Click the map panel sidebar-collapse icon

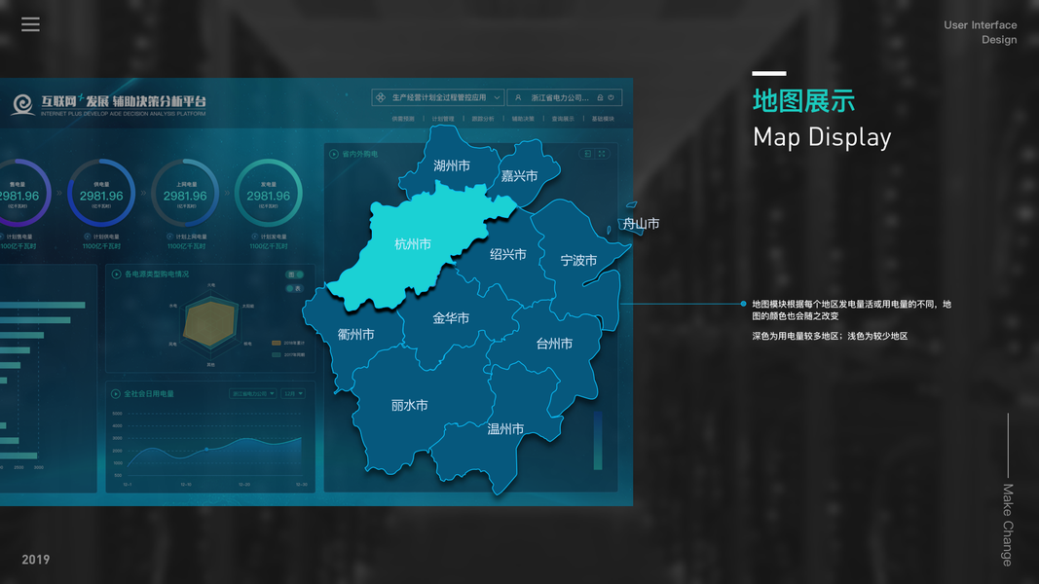tap(587, 154)
